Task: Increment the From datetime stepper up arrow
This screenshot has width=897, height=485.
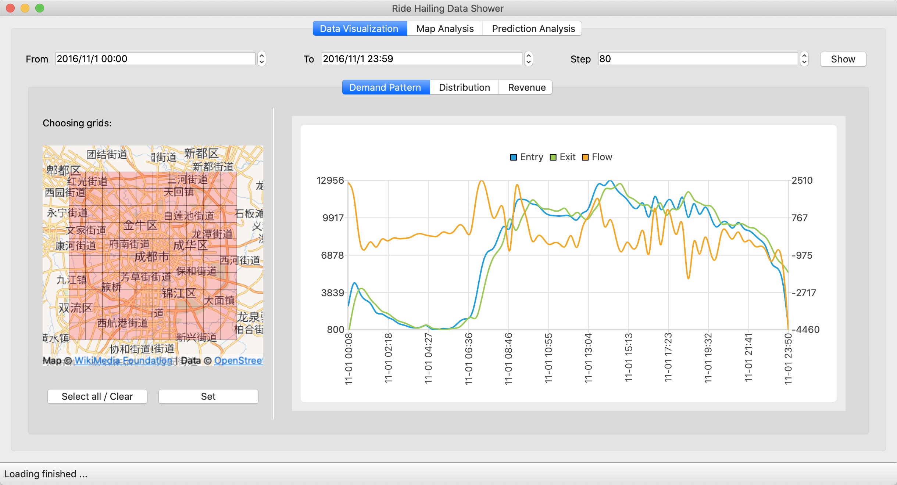Action: (x=261, y=56)
